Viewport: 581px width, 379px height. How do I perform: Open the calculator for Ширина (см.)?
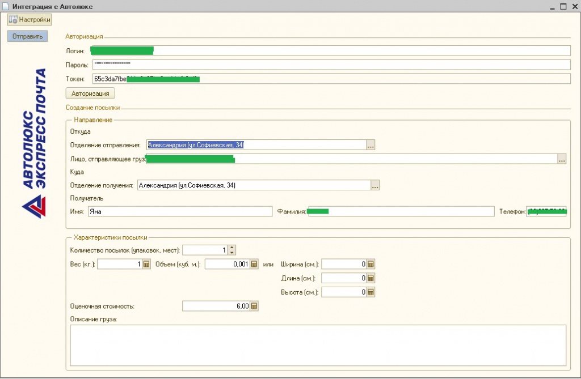[x=371, y=264]
